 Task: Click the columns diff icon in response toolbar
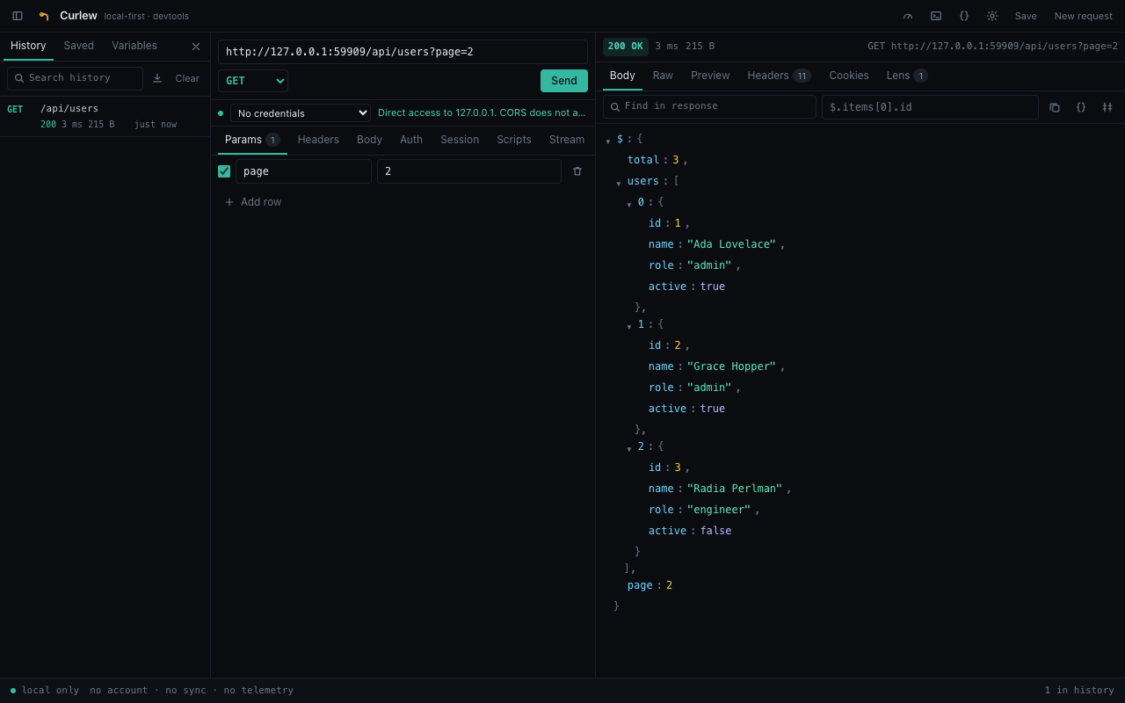click(1107, 107)
